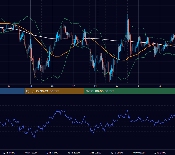Click the 7/16 04:00 label on the lower axis
The height and width of the screenshot is (155, 175).
[x=160, y=152]
